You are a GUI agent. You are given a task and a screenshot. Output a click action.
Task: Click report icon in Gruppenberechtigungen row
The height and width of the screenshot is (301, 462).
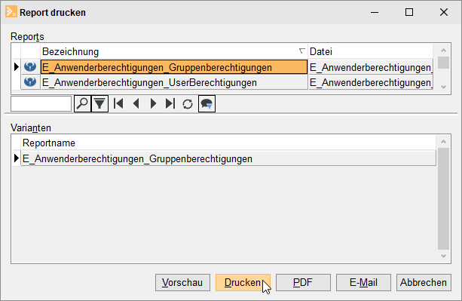[x=30, y=67]
